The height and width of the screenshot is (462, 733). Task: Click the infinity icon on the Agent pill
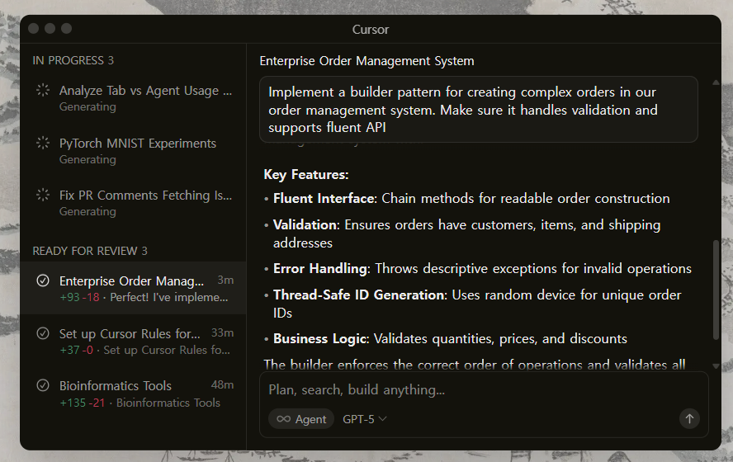click(283, 419)
